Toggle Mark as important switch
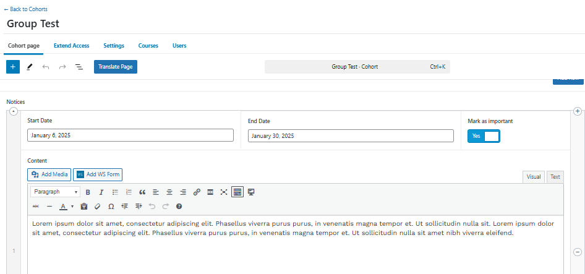585x274 pixels. pos(484,136)
